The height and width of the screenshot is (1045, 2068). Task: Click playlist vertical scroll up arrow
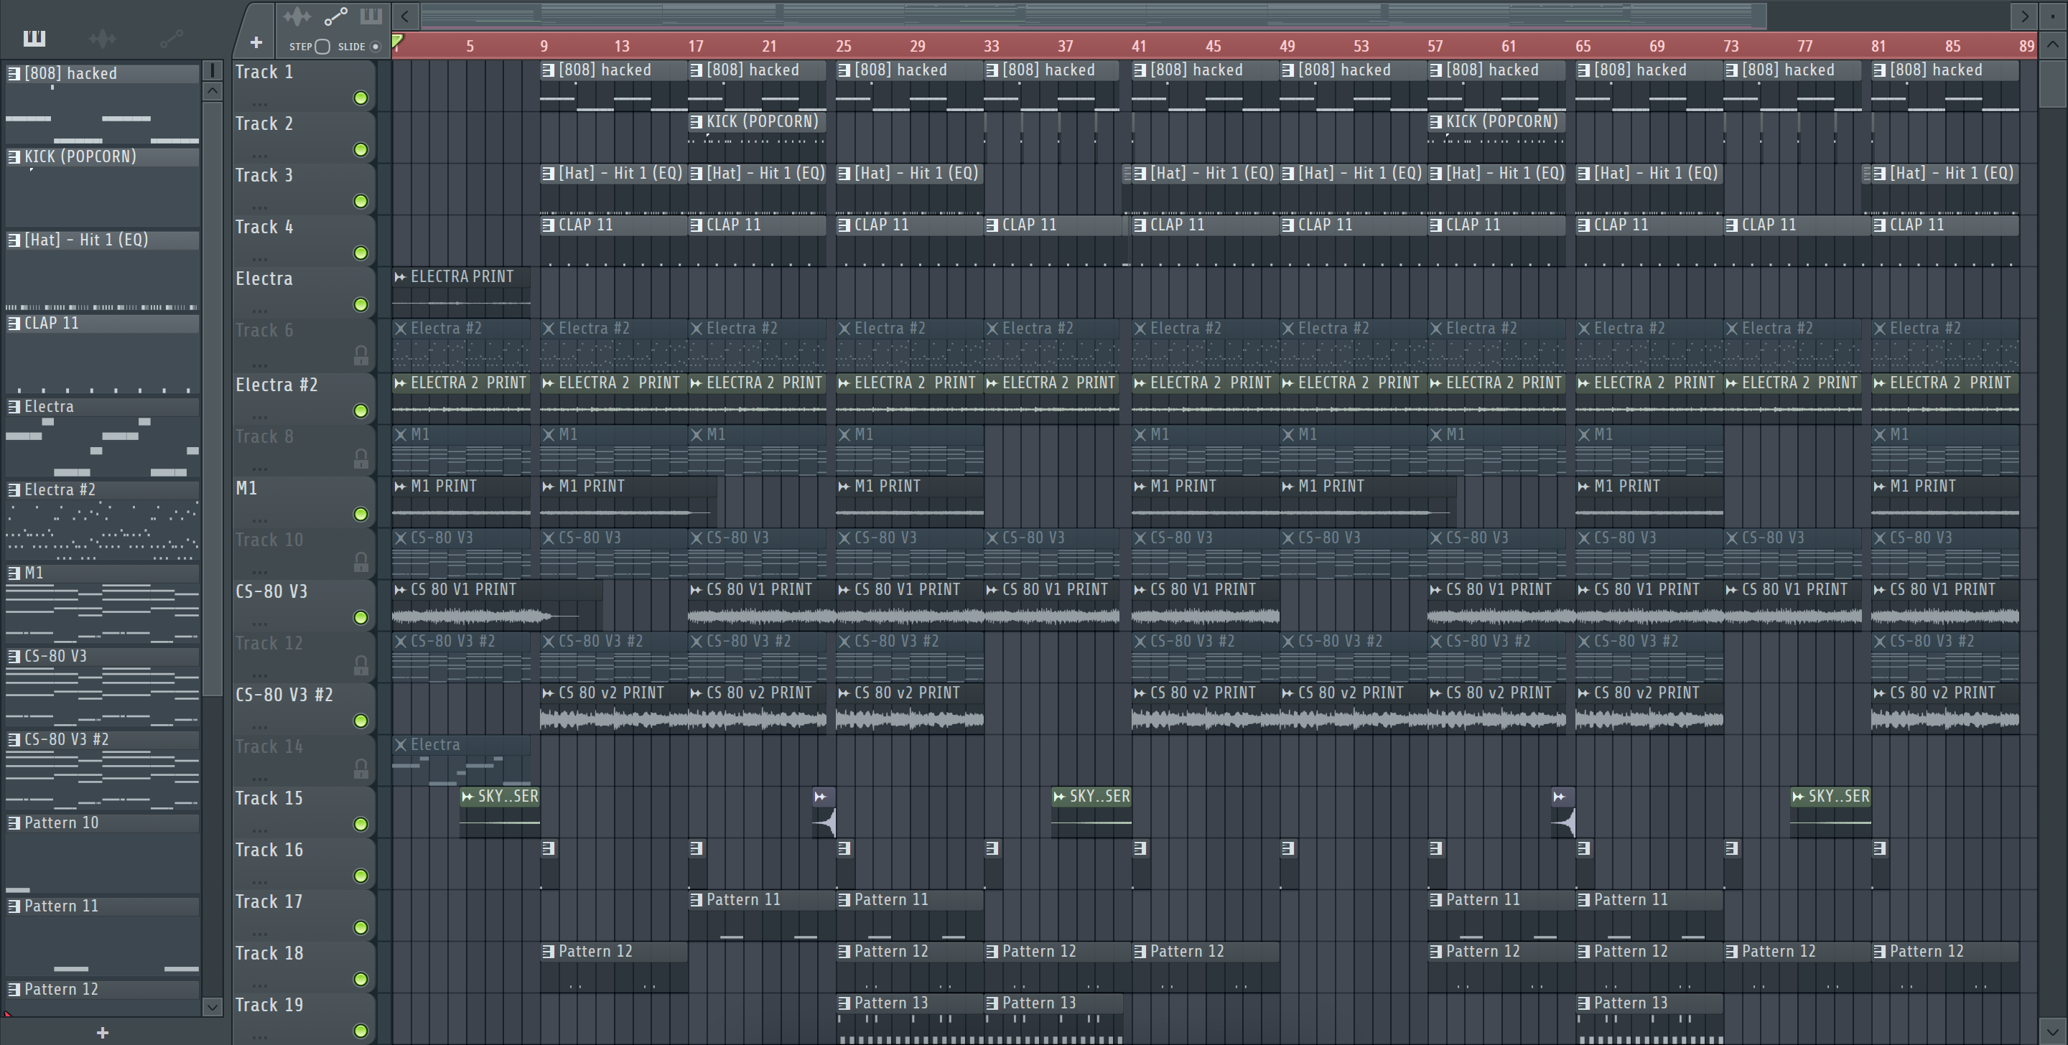[2052, 45]
